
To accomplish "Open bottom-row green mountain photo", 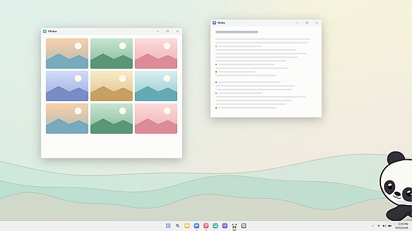I will 111,119.
